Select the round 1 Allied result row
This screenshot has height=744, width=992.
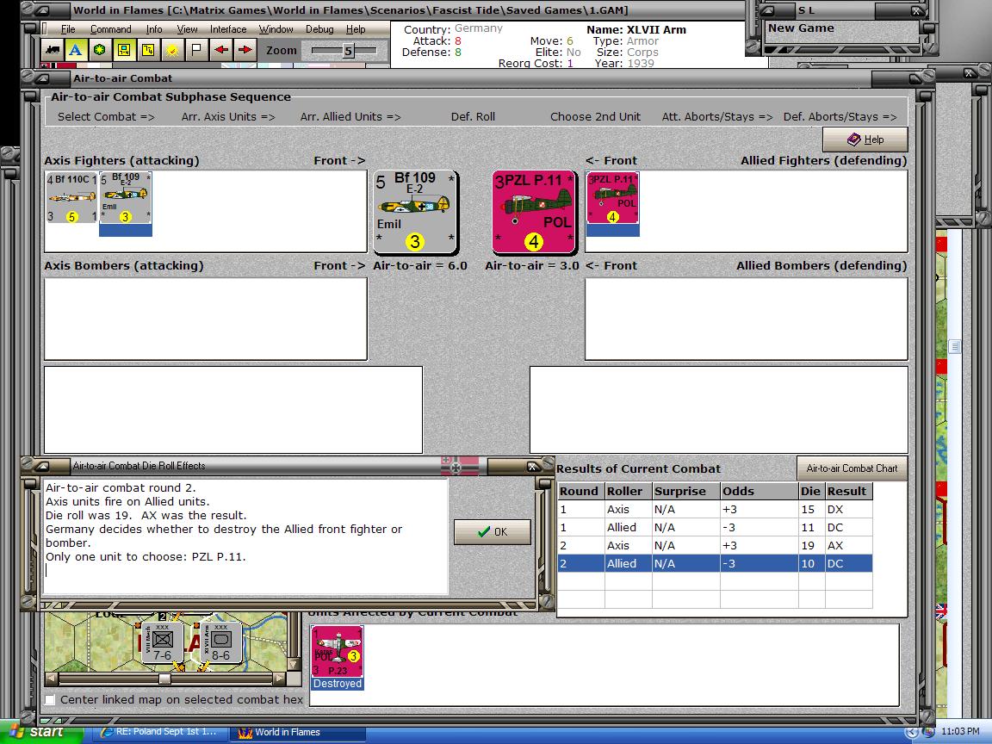coord(715,528)
